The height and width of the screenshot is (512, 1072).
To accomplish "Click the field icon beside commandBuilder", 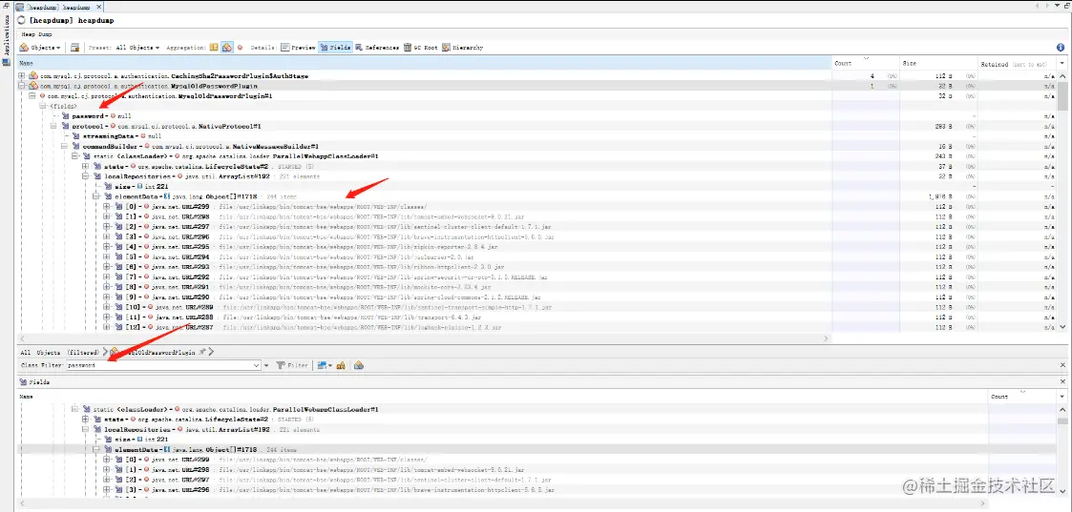I will click(76, 146).
